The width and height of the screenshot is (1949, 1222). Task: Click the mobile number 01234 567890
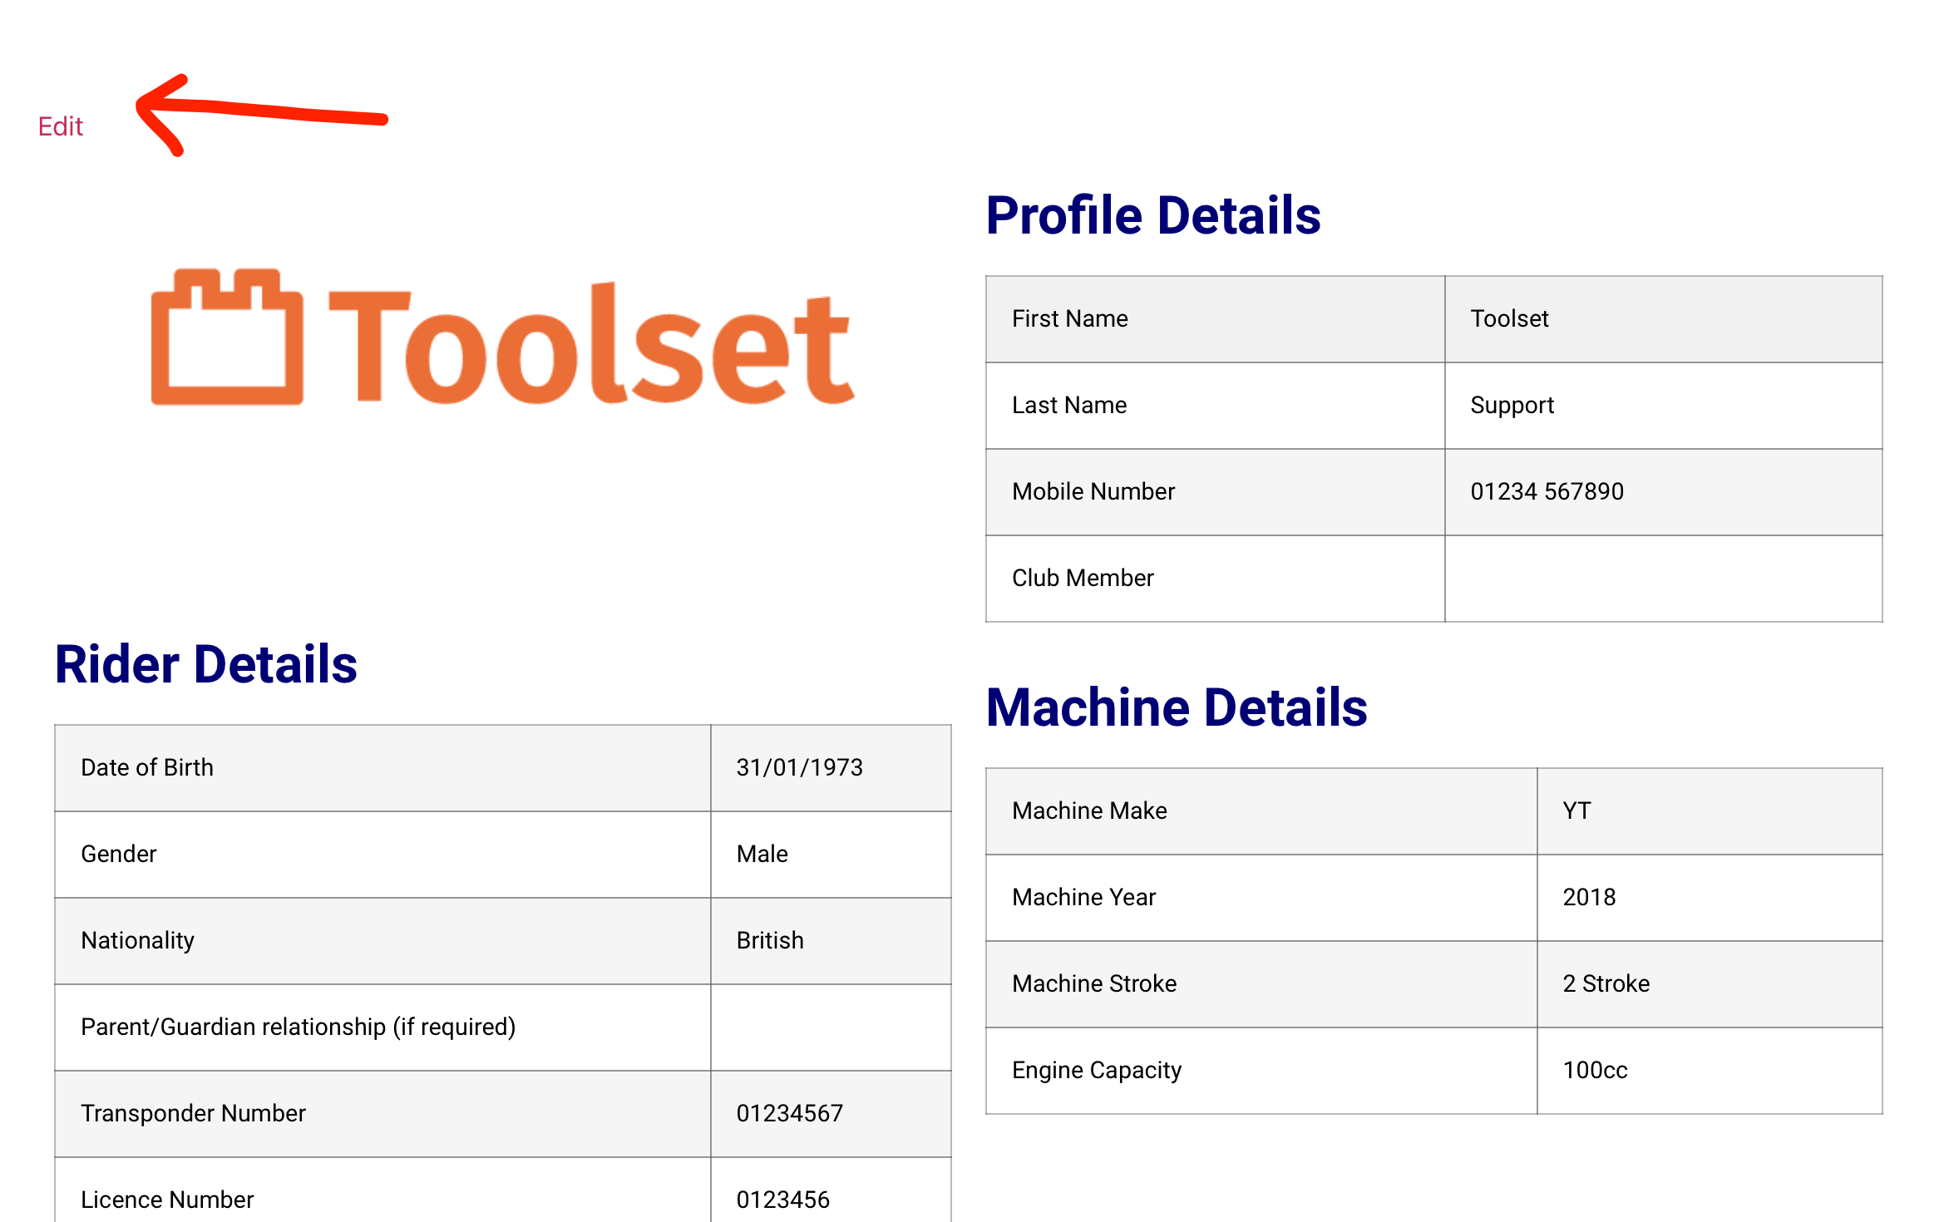tap(1547, 491)
